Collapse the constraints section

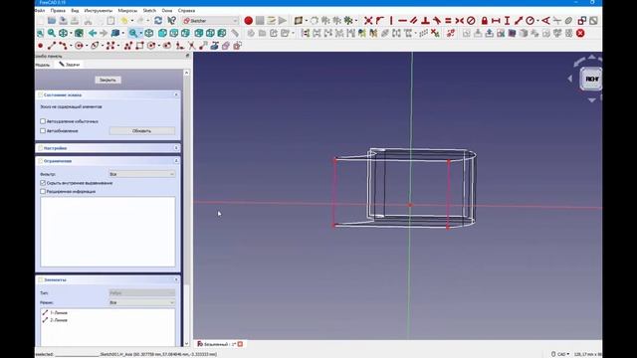176,161
